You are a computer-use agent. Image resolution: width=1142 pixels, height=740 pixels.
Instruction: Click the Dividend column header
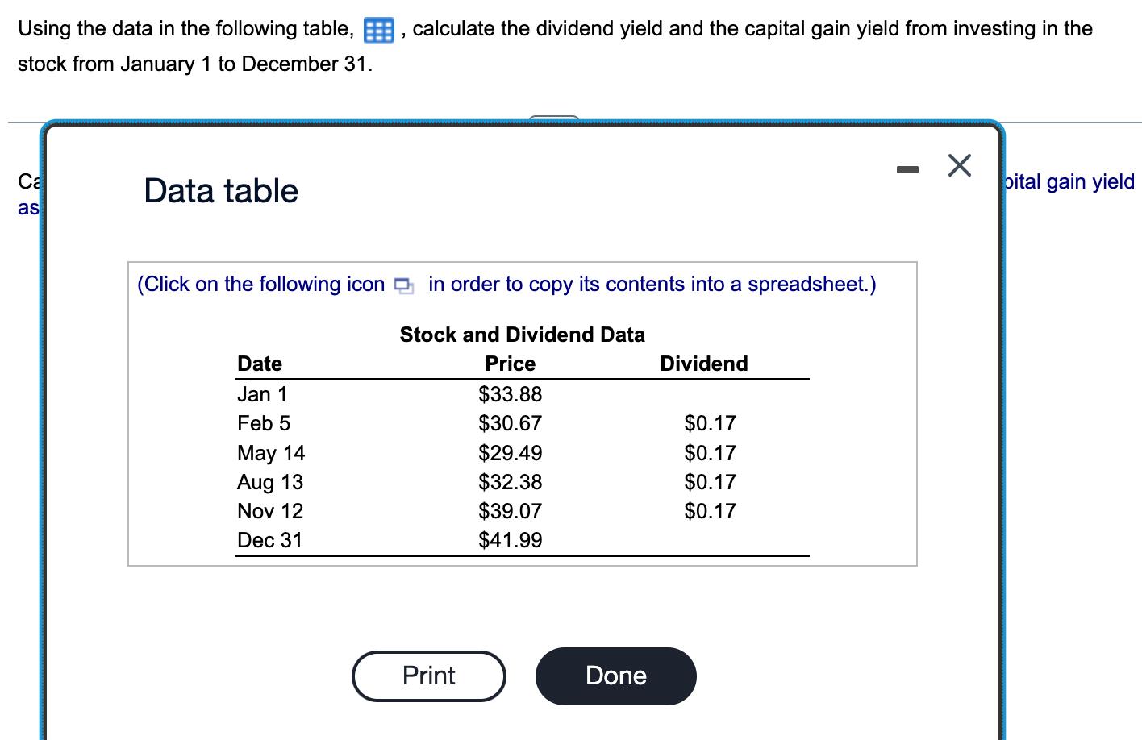pyautogui.click(x=703, y=364)
